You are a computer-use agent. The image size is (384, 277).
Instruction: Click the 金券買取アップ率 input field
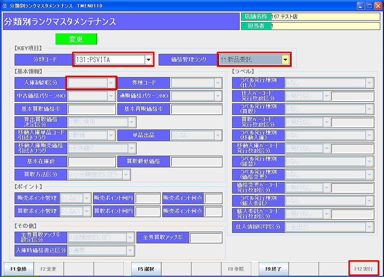[205, 237]
